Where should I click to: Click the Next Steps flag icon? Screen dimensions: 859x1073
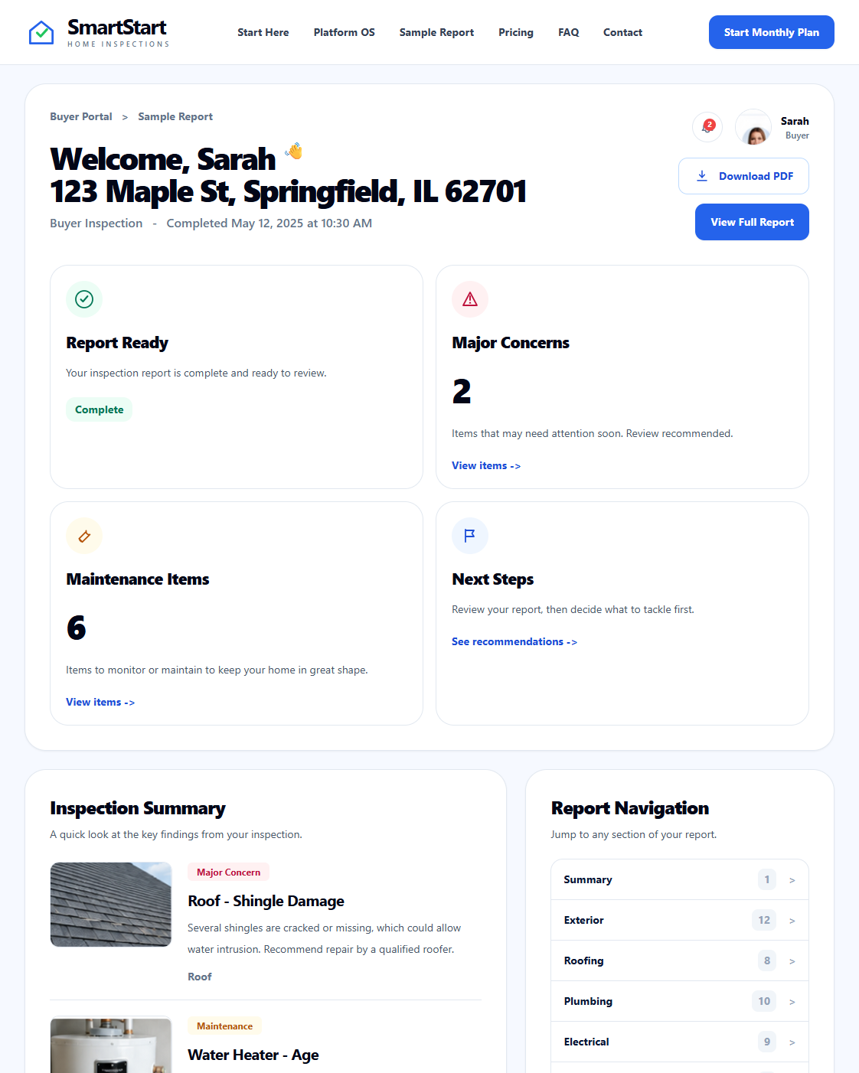point(470,536)
